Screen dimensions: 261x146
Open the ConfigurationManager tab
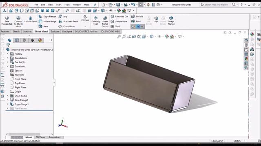click(x=24, y=40)
